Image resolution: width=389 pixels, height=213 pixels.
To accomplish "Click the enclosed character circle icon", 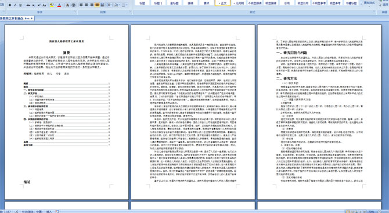I will click(73, 5).
